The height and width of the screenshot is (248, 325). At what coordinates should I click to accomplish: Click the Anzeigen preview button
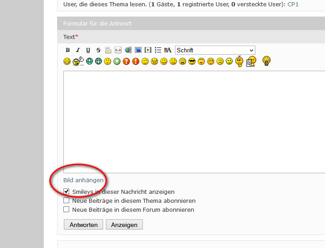tap(124, 225)
